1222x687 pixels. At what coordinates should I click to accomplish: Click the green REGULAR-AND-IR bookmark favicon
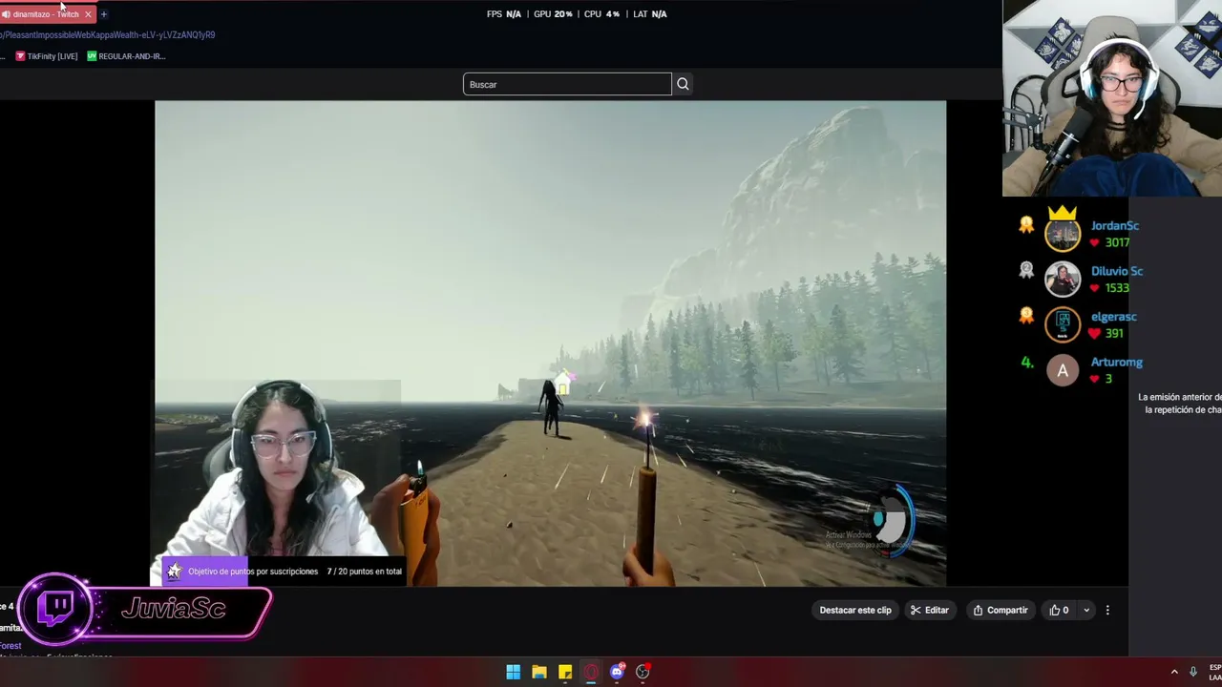(x=92, y=56)
